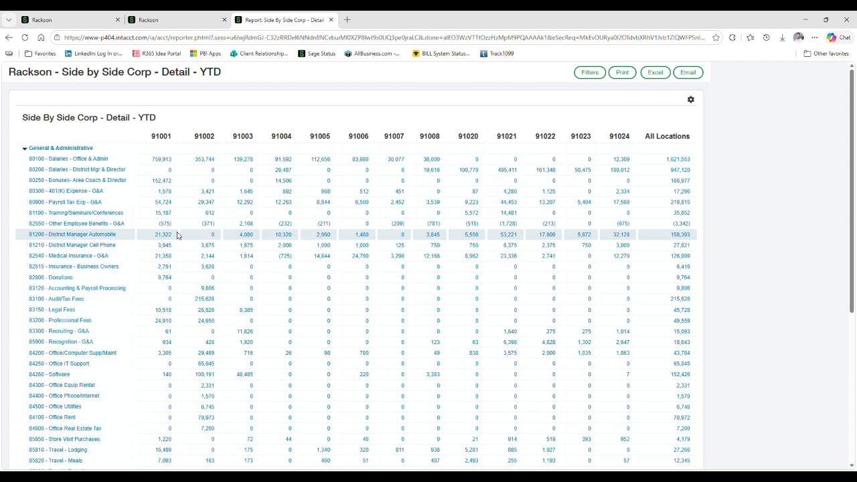Open account 82540 - Medical Insurance - G&A
857x482 pixels.
click(68, 256)
